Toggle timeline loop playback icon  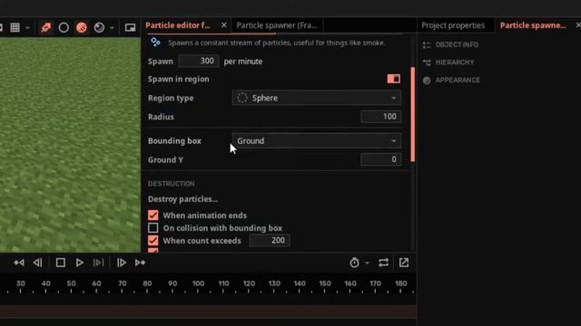coord(383,263)
